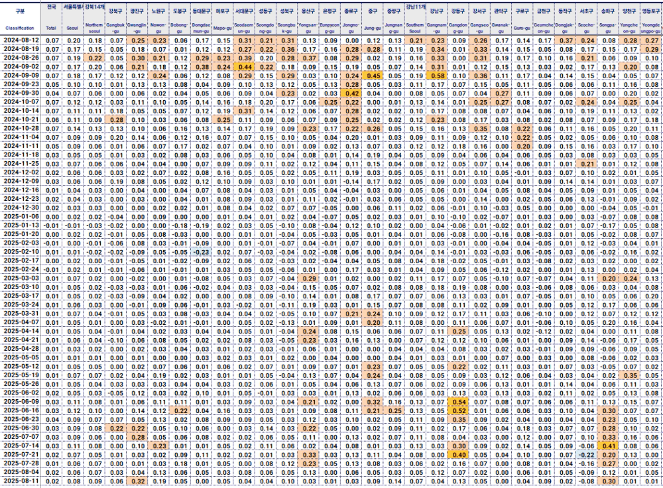This screenshot has height=488, width=663.
Task: Select the 강북구 Gangbuk-gu column header
Action: pos(116,19)
